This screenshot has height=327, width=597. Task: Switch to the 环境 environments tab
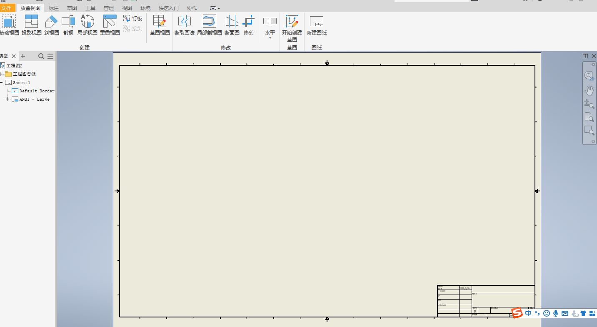[x=145, y=8]
